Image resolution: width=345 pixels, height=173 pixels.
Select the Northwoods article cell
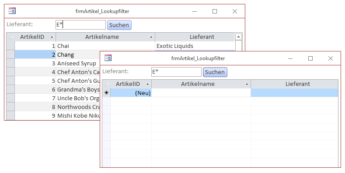[x=78, y=107]
